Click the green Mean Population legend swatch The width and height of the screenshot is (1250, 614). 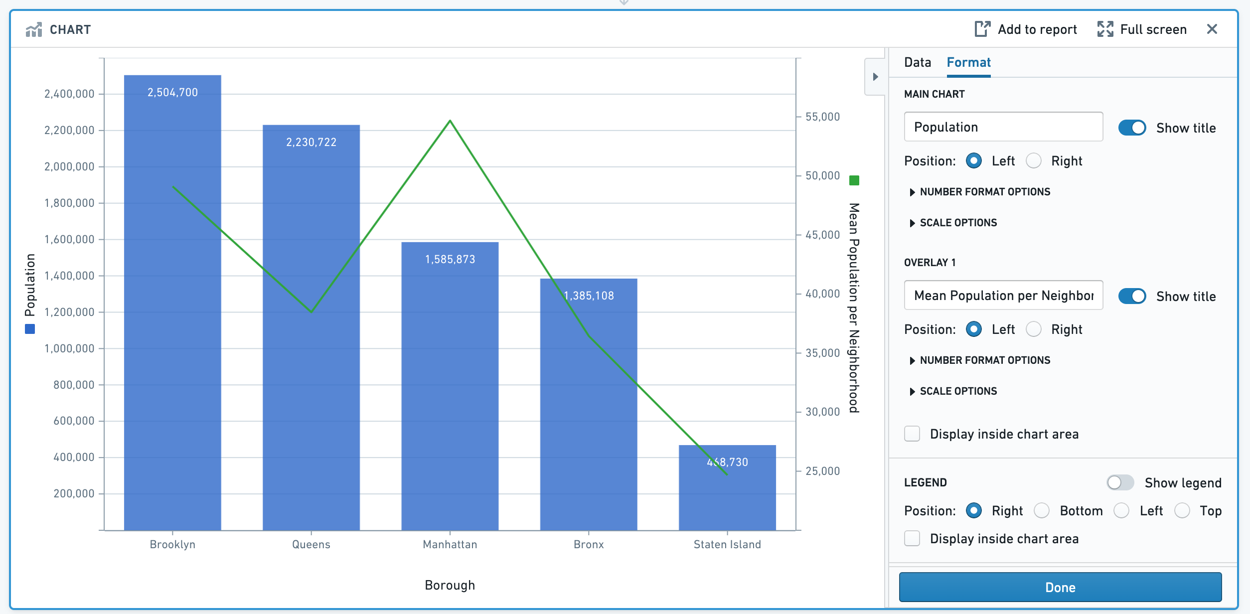tap(854, 180)
